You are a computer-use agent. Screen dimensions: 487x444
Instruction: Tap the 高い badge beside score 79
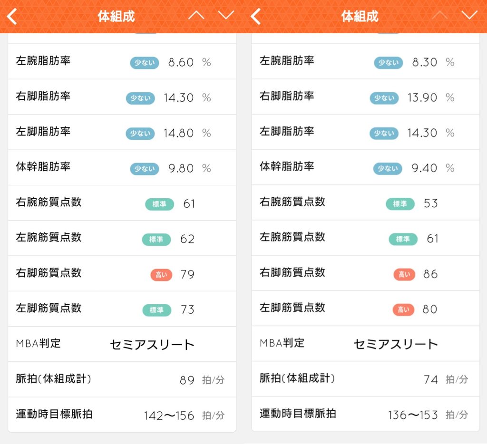pos(161,275)
